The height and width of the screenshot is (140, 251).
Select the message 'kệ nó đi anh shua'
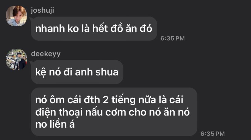pos(77,72)
